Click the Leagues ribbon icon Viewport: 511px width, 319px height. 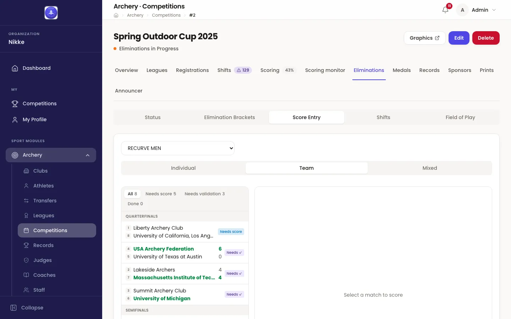click(26, 216)
